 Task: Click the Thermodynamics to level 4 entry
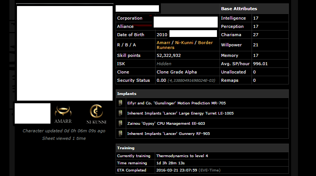pyautogui.click(x=182, y=156)
